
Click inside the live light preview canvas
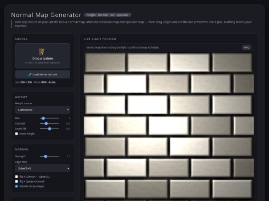point(169,127)
